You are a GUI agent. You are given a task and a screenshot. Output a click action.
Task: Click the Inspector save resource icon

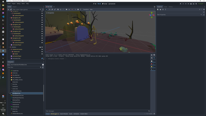(163, 9)
